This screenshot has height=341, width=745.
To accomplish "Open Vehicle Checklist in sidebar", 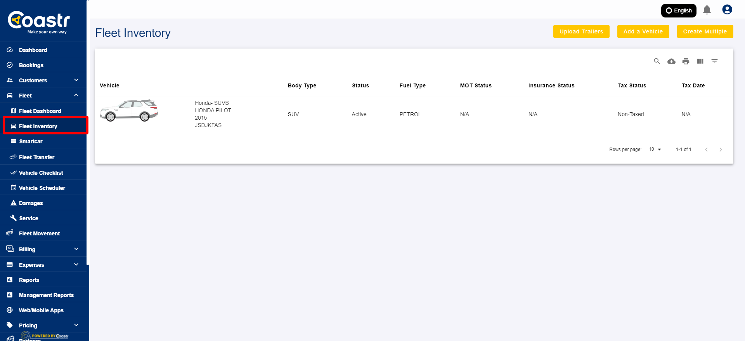I will point(41,173).
